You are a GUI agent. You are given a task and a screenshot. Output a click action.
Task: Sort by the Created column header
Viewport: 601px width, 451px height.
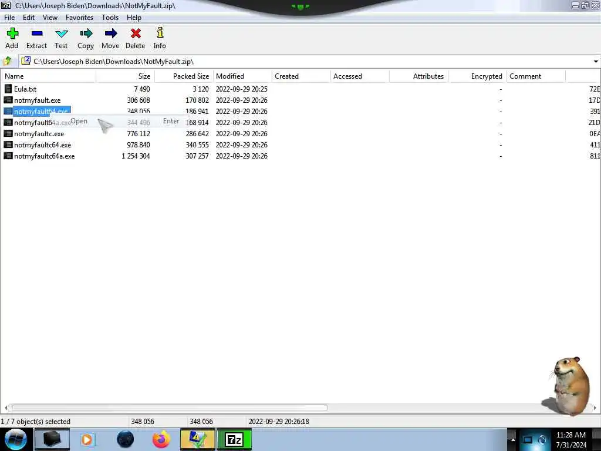click(301, 76)
